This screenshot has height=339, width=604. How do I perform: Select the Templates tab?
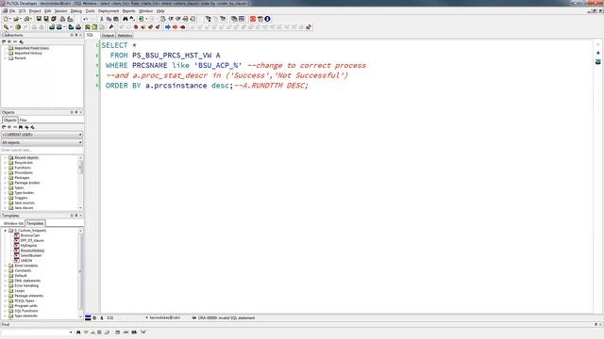click(x=35, y=223)
